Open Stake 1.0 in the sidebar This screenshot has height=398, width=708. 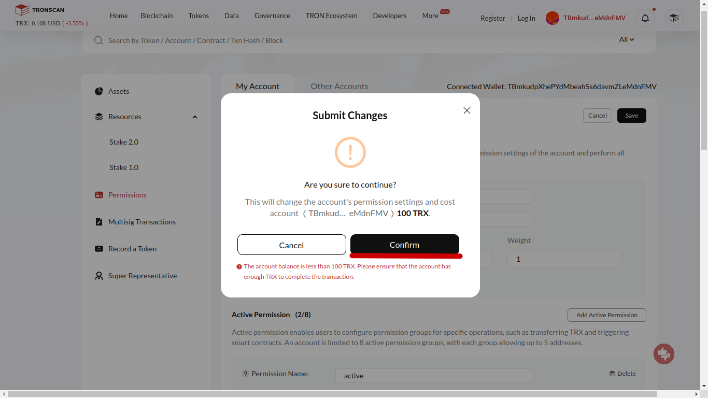tap(124, 167)
